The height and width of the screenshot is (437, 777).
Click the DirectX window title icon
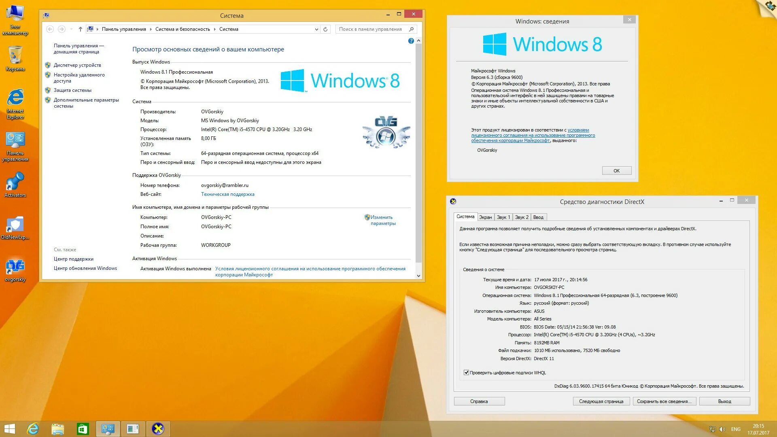coord(453,201)
